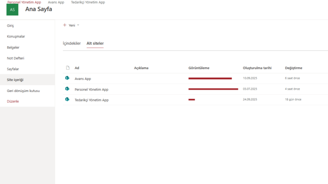Sort by the Değiştirme column header
The image size is (328, 184).
pos(293,68)
